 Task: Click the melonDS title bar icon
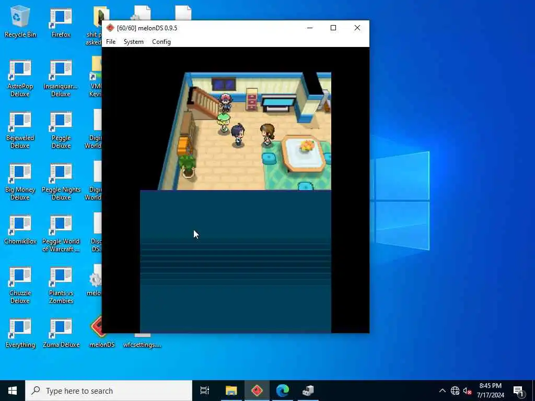point(110,28)
